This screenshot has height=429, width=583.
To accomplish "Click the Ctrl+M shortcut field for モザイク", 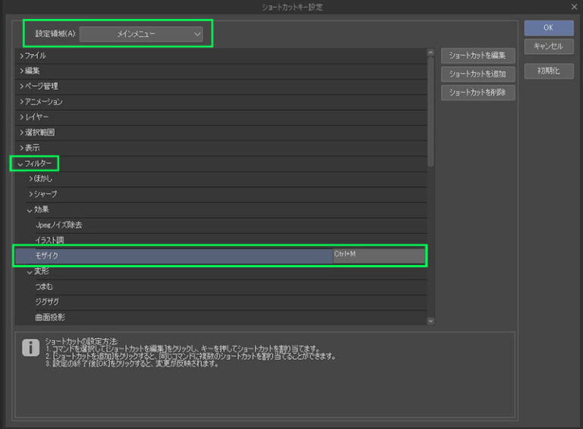I will point(378,255).
